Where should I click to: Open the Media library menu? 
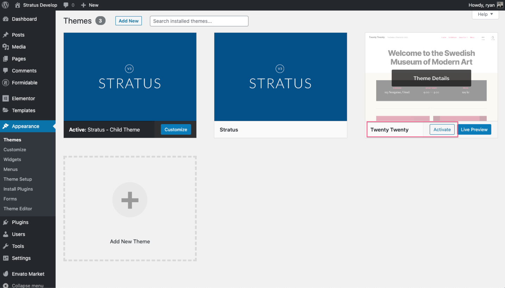click(28, 47)
